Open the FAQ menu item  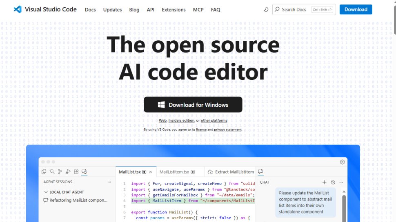pos(216,10)
